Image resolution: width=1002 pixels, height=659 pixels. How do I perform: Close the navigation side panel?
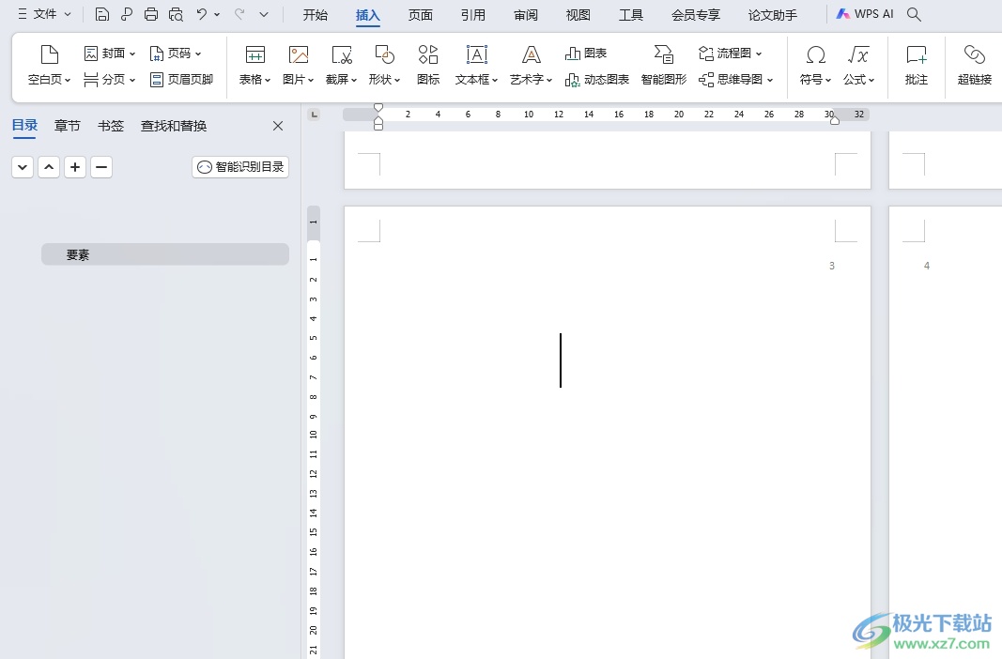278,126
